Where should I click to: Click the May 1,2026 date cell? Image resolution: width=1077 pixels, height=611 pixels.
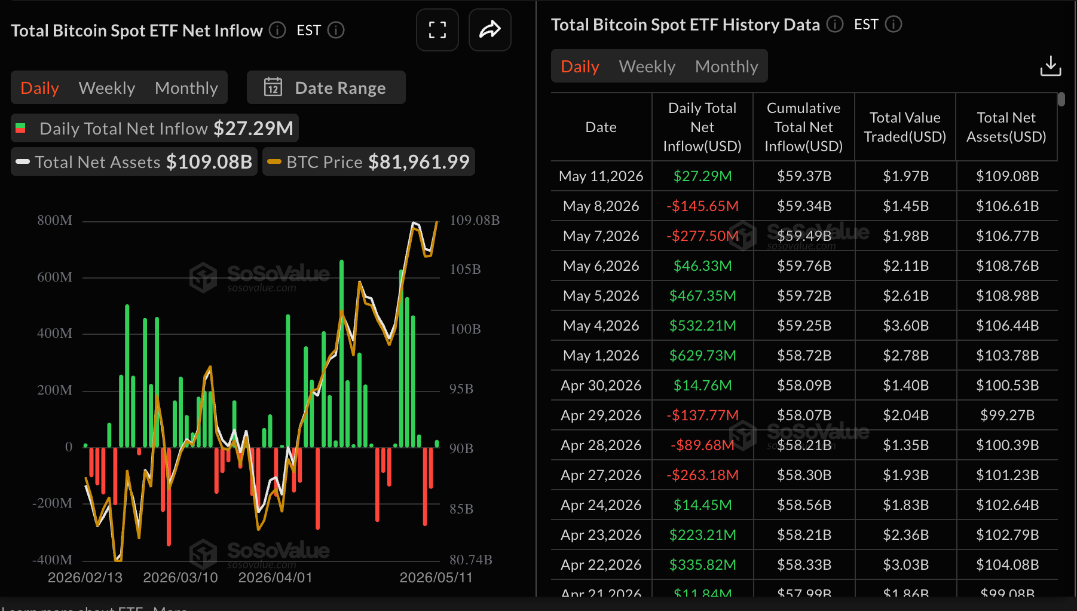pyautogui.click(x=601, y=355)
